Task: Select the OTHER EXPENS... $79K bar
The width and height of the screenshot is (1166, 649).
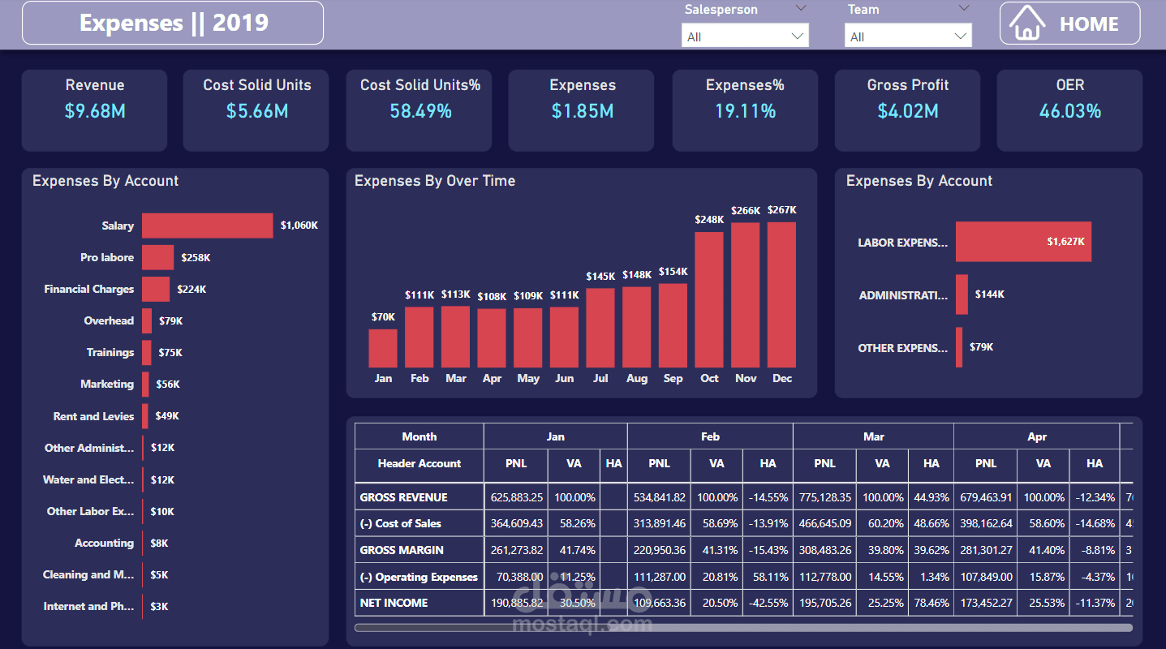Action: coord(959,347)
